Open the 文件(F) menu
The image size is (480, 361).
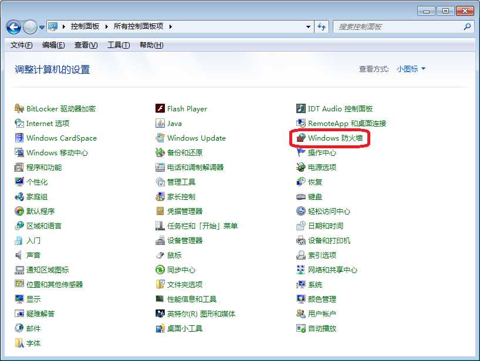coord(22,45)
